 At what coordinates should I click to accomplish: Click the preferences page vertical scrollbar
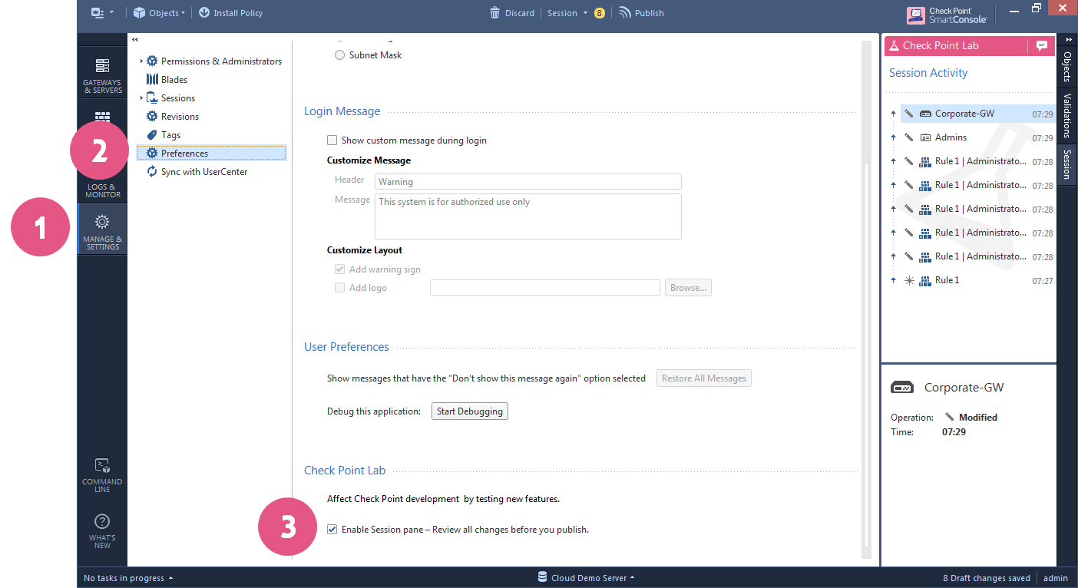pyautogui.click(x=867, y=355)
